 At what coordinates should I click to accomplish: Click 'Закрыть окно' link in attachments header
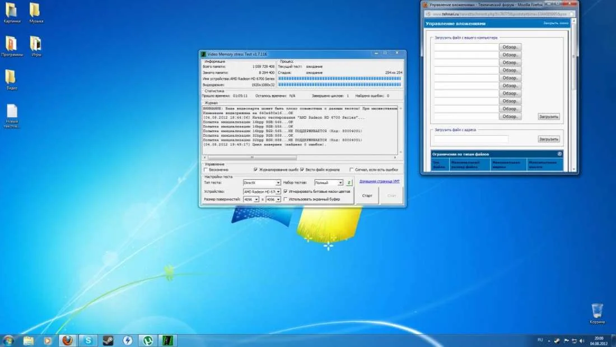[556, 24]
